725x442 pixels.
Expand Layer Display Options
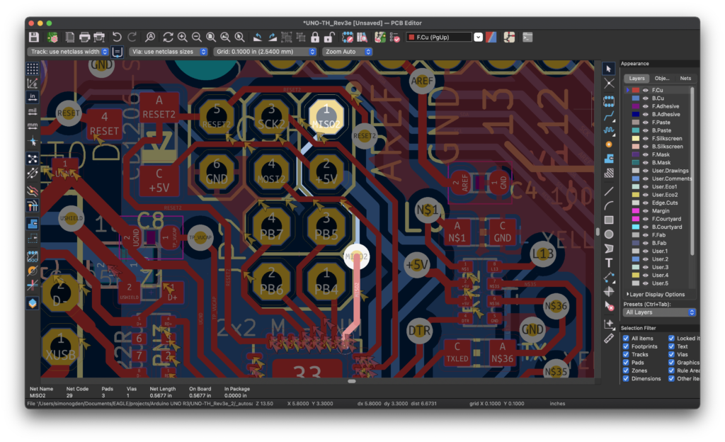pos(656,295)
